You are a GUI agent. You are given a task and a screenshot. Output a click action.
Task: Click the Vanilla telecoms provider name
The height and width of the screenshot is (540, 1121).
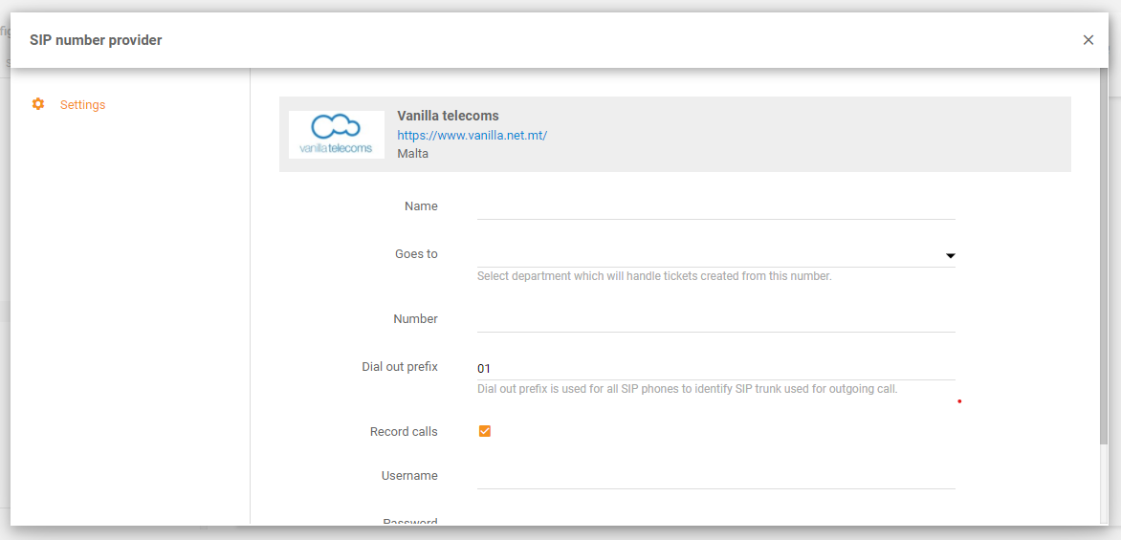point(448,116)
